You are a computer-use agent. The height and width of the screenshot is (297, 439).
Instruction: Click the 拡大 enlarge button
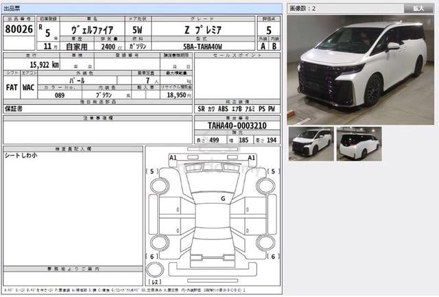(418, 8)
